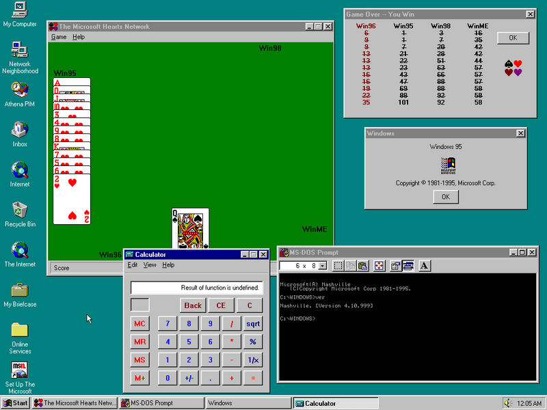Click the Copy icon in MS-DOS Prompt toolbar
The width and height of the screenshot is (547, 410).
[350, 266]
